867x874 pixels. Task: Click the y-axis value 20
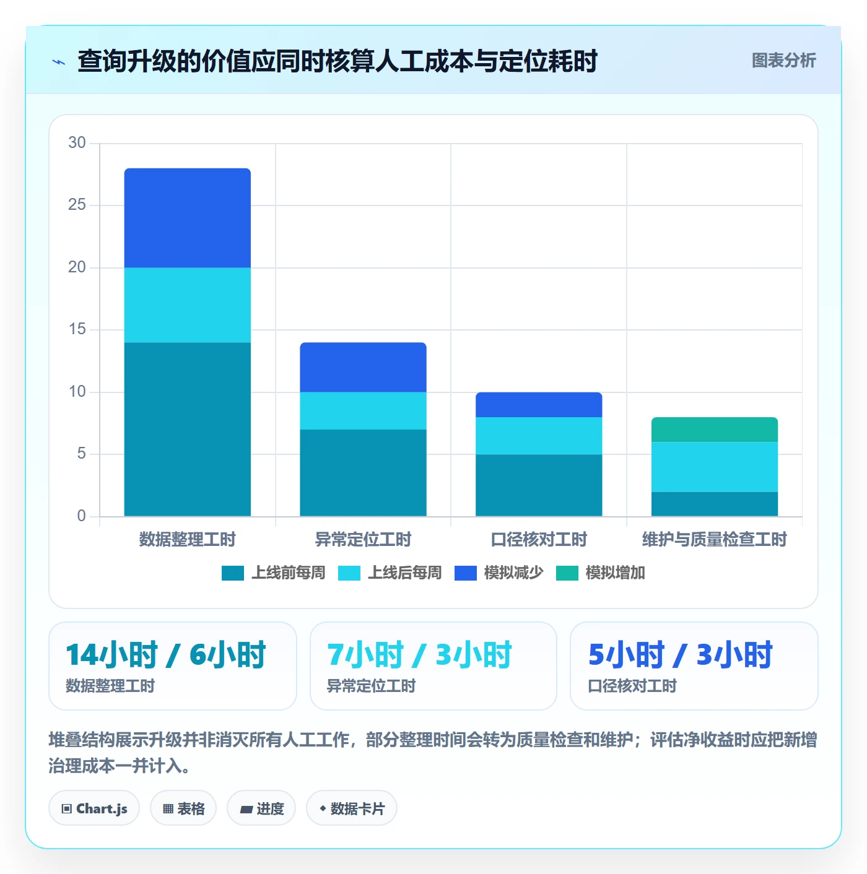tap(77, 267)
